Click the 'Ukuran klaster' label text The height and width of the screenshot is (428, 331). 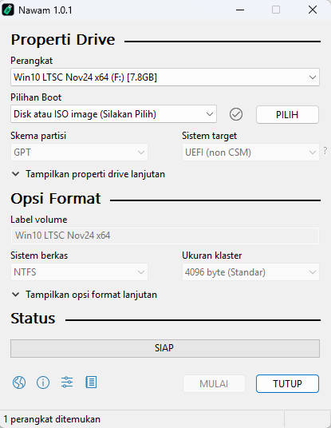pyautogui.click(x=212, y=256)
